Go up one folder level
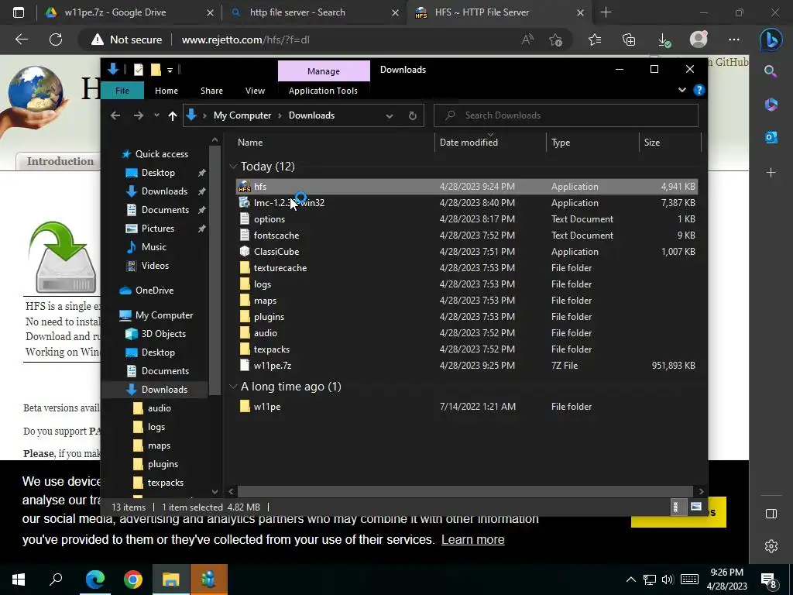 173,115
